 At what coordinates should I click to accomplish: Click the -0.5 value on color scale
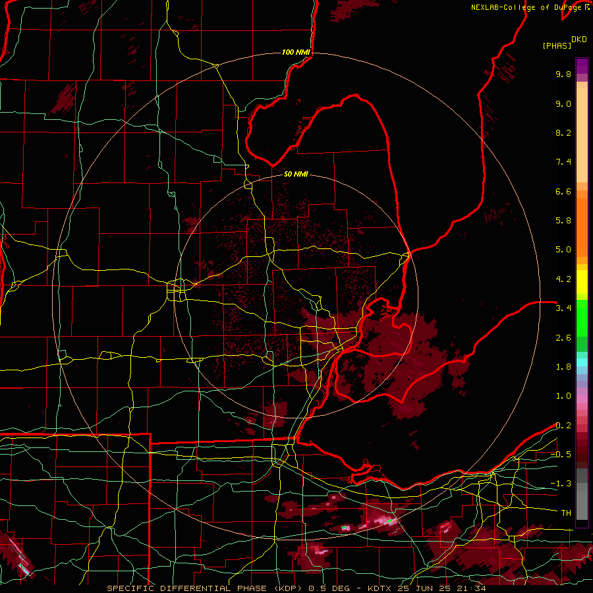click(x=561, y=454)
